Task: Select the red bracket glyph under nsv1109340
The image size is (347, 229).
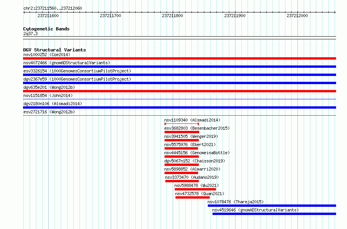Action: pos(182,124)
